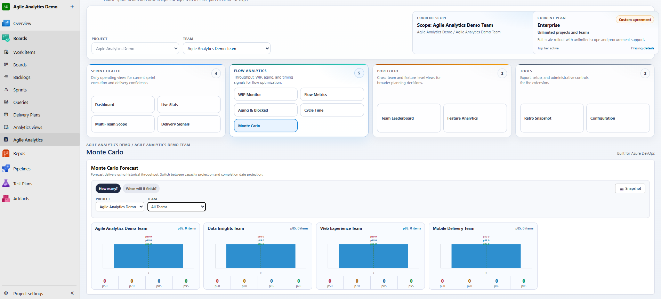Click the Snapshot camera icon
661x299 pixels.
click(x=622, y=189)
